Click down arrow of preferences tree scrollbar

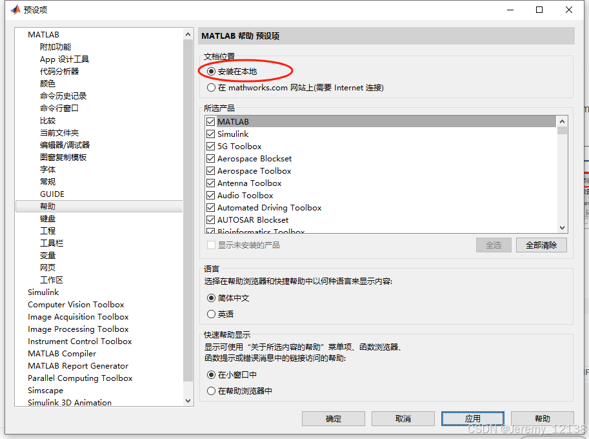pos(188,401)
